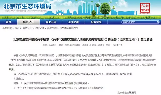Go to 市生态环境局发文 in the breadcrumb
The image size is (161, 95).
point(69,28)
